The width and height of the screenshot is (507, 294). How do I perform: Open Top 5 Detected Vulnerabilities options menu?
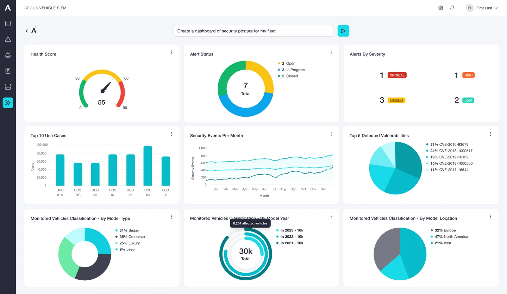click(x=490, y=134)
